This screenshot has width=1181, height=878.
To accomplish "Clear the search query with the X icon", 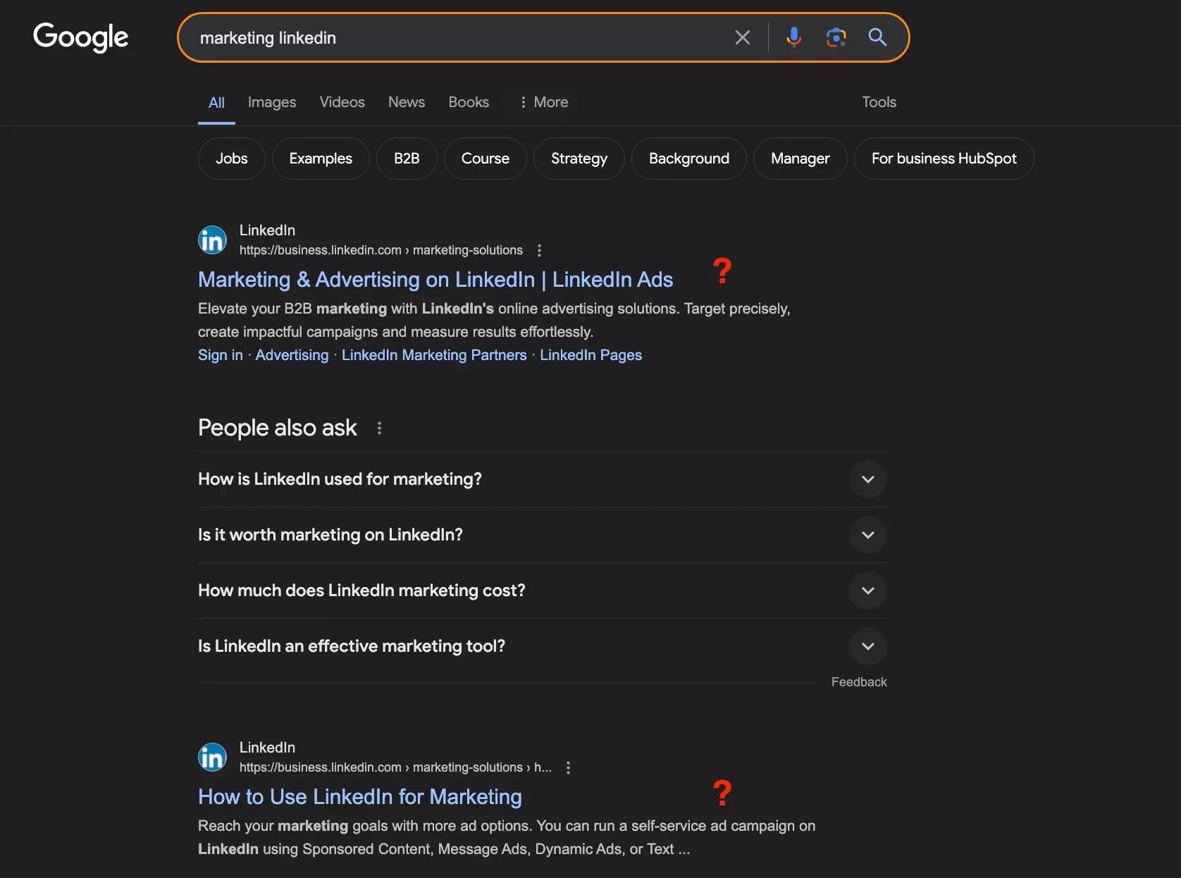I will [x=743, y=37].
